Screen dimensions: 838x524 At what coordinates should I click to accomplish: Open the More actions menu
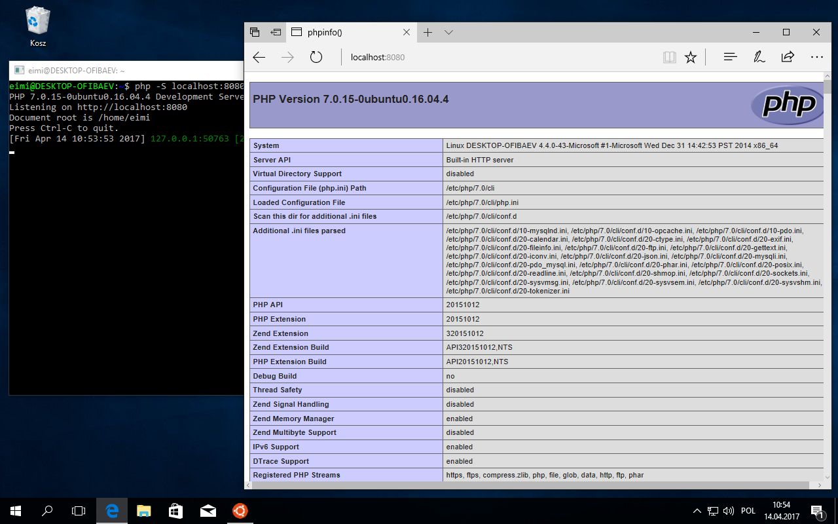point(816,57)
